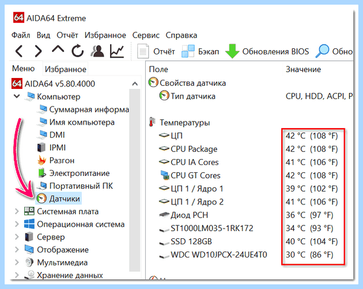The image size is (363, 289).
Task: Go up one level with the Up arrow
Action: pos(58,50)
